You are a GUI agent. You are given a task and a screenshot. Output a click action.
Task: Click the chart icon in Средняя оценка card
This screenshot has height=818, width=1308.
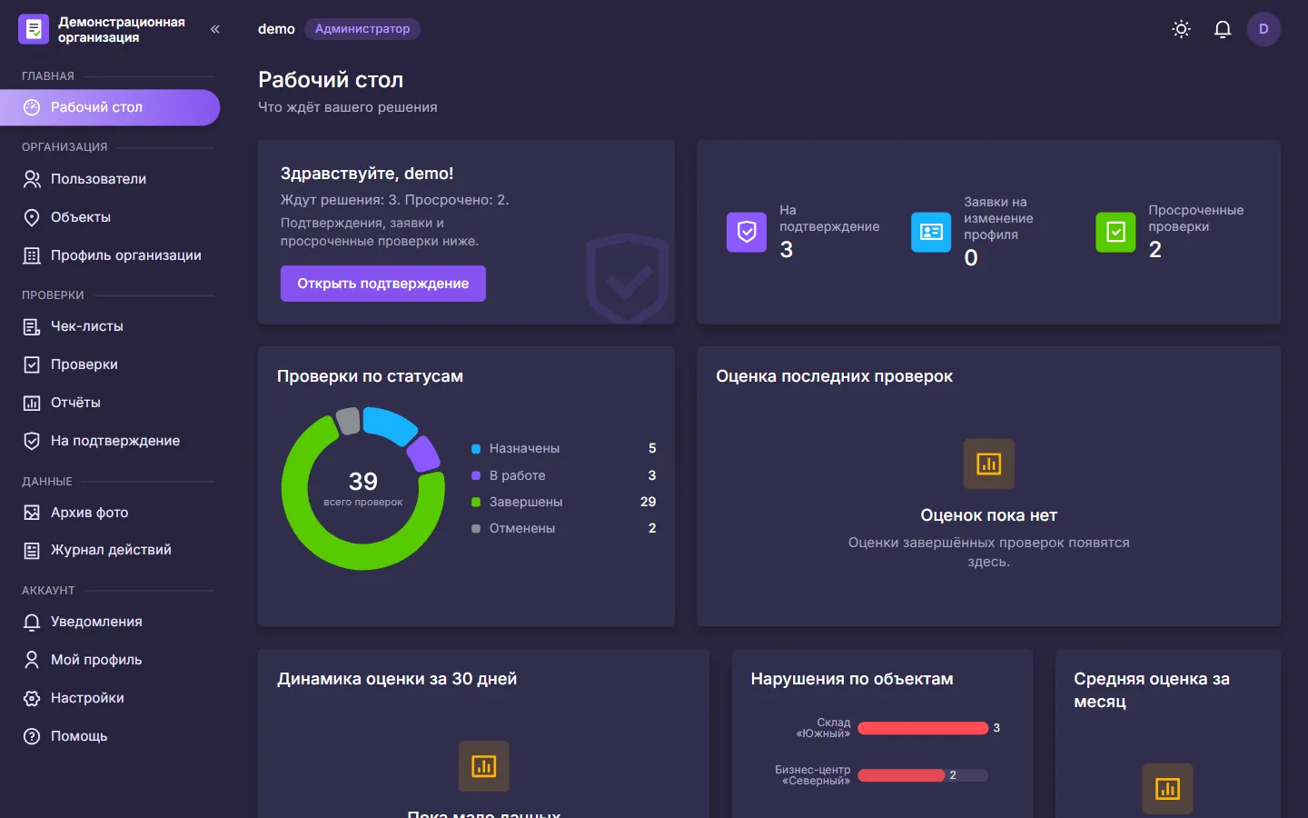tap(1167, 789)
